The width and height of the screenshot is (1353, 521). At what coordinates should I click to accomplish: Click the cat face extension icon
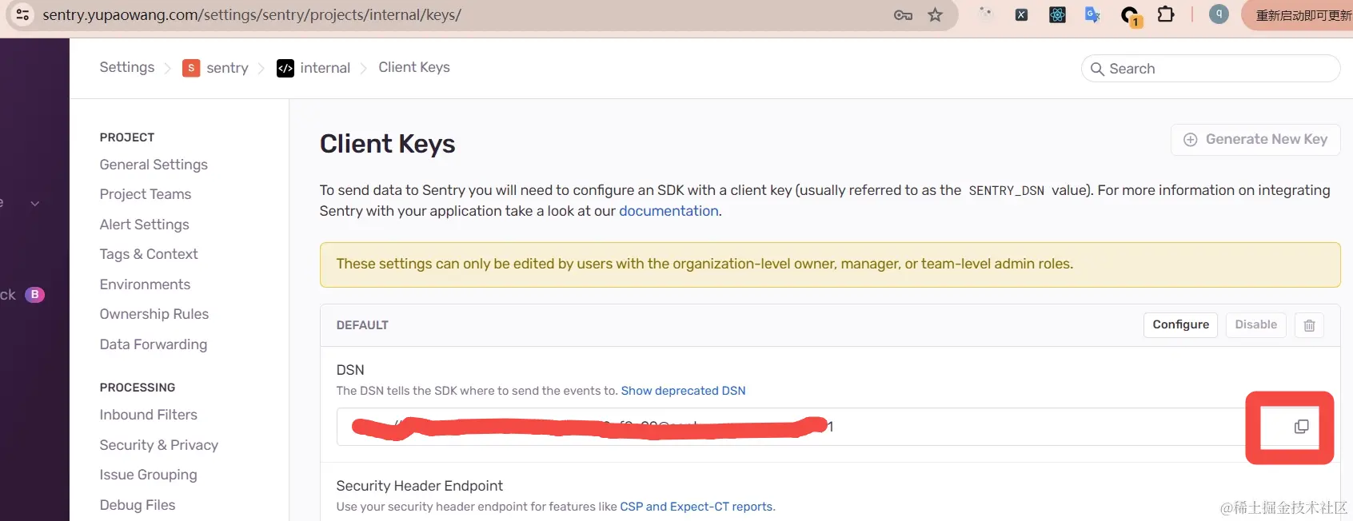tap(986, 14)
